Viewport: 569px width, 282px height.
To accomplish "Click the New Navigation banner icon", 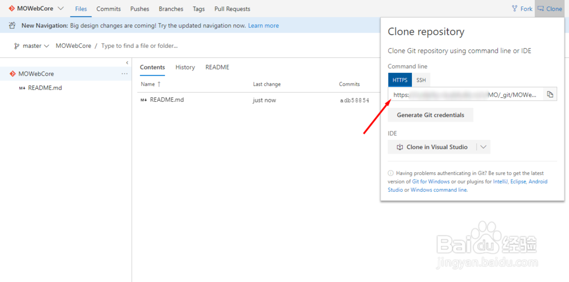I will (x=13, y=26).
